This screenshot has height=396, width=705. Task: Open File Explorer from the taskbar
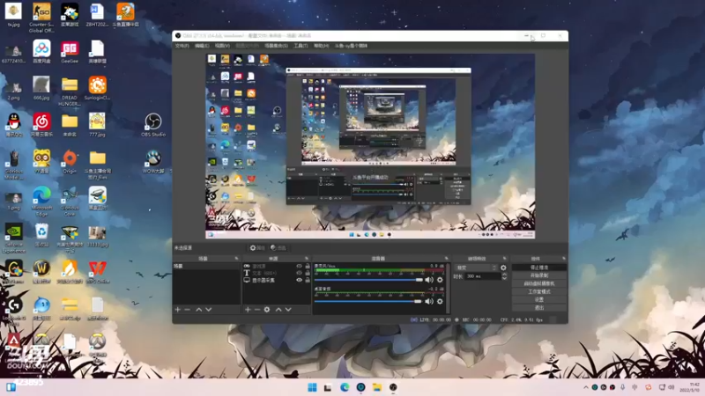377,387
